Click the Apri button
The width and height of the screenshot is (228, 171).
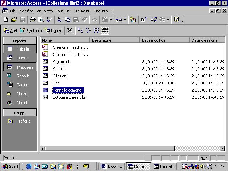pos(10,31)
